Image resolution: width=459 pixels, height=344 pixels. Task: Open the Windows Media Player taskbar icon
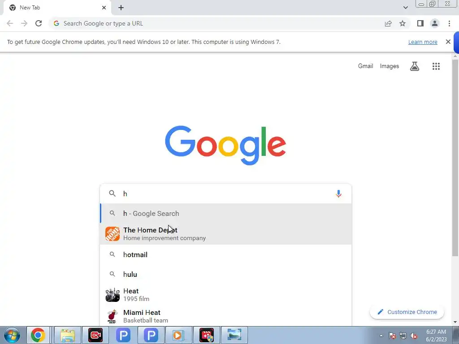(178, 335)
